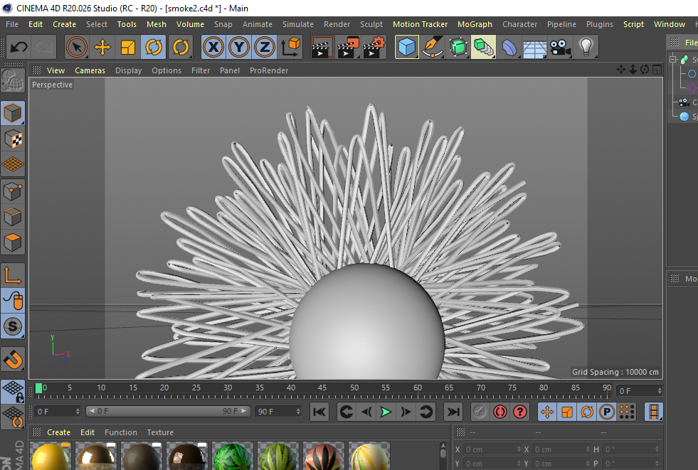Toggle the coordinate system button
The image size is (698, 470).
(290, 47)
